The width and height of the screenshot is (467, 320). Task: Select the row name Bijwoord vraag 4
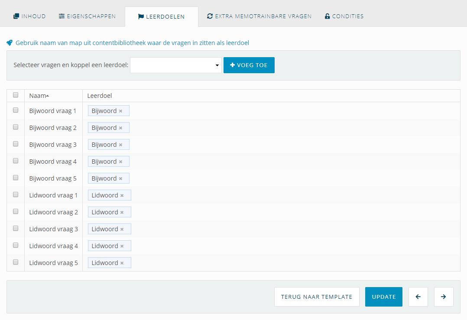(x=53, y=162)
